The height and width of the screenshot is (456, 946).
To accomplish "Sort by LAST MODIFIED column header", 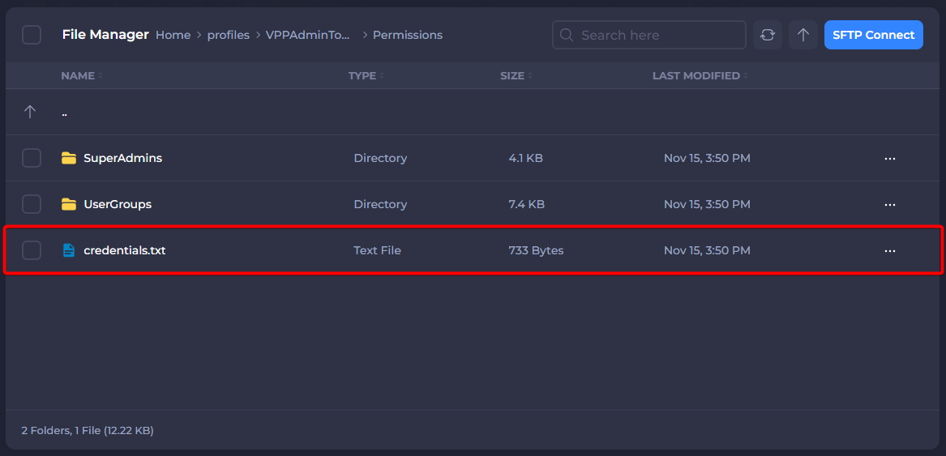I will point(696,75).
